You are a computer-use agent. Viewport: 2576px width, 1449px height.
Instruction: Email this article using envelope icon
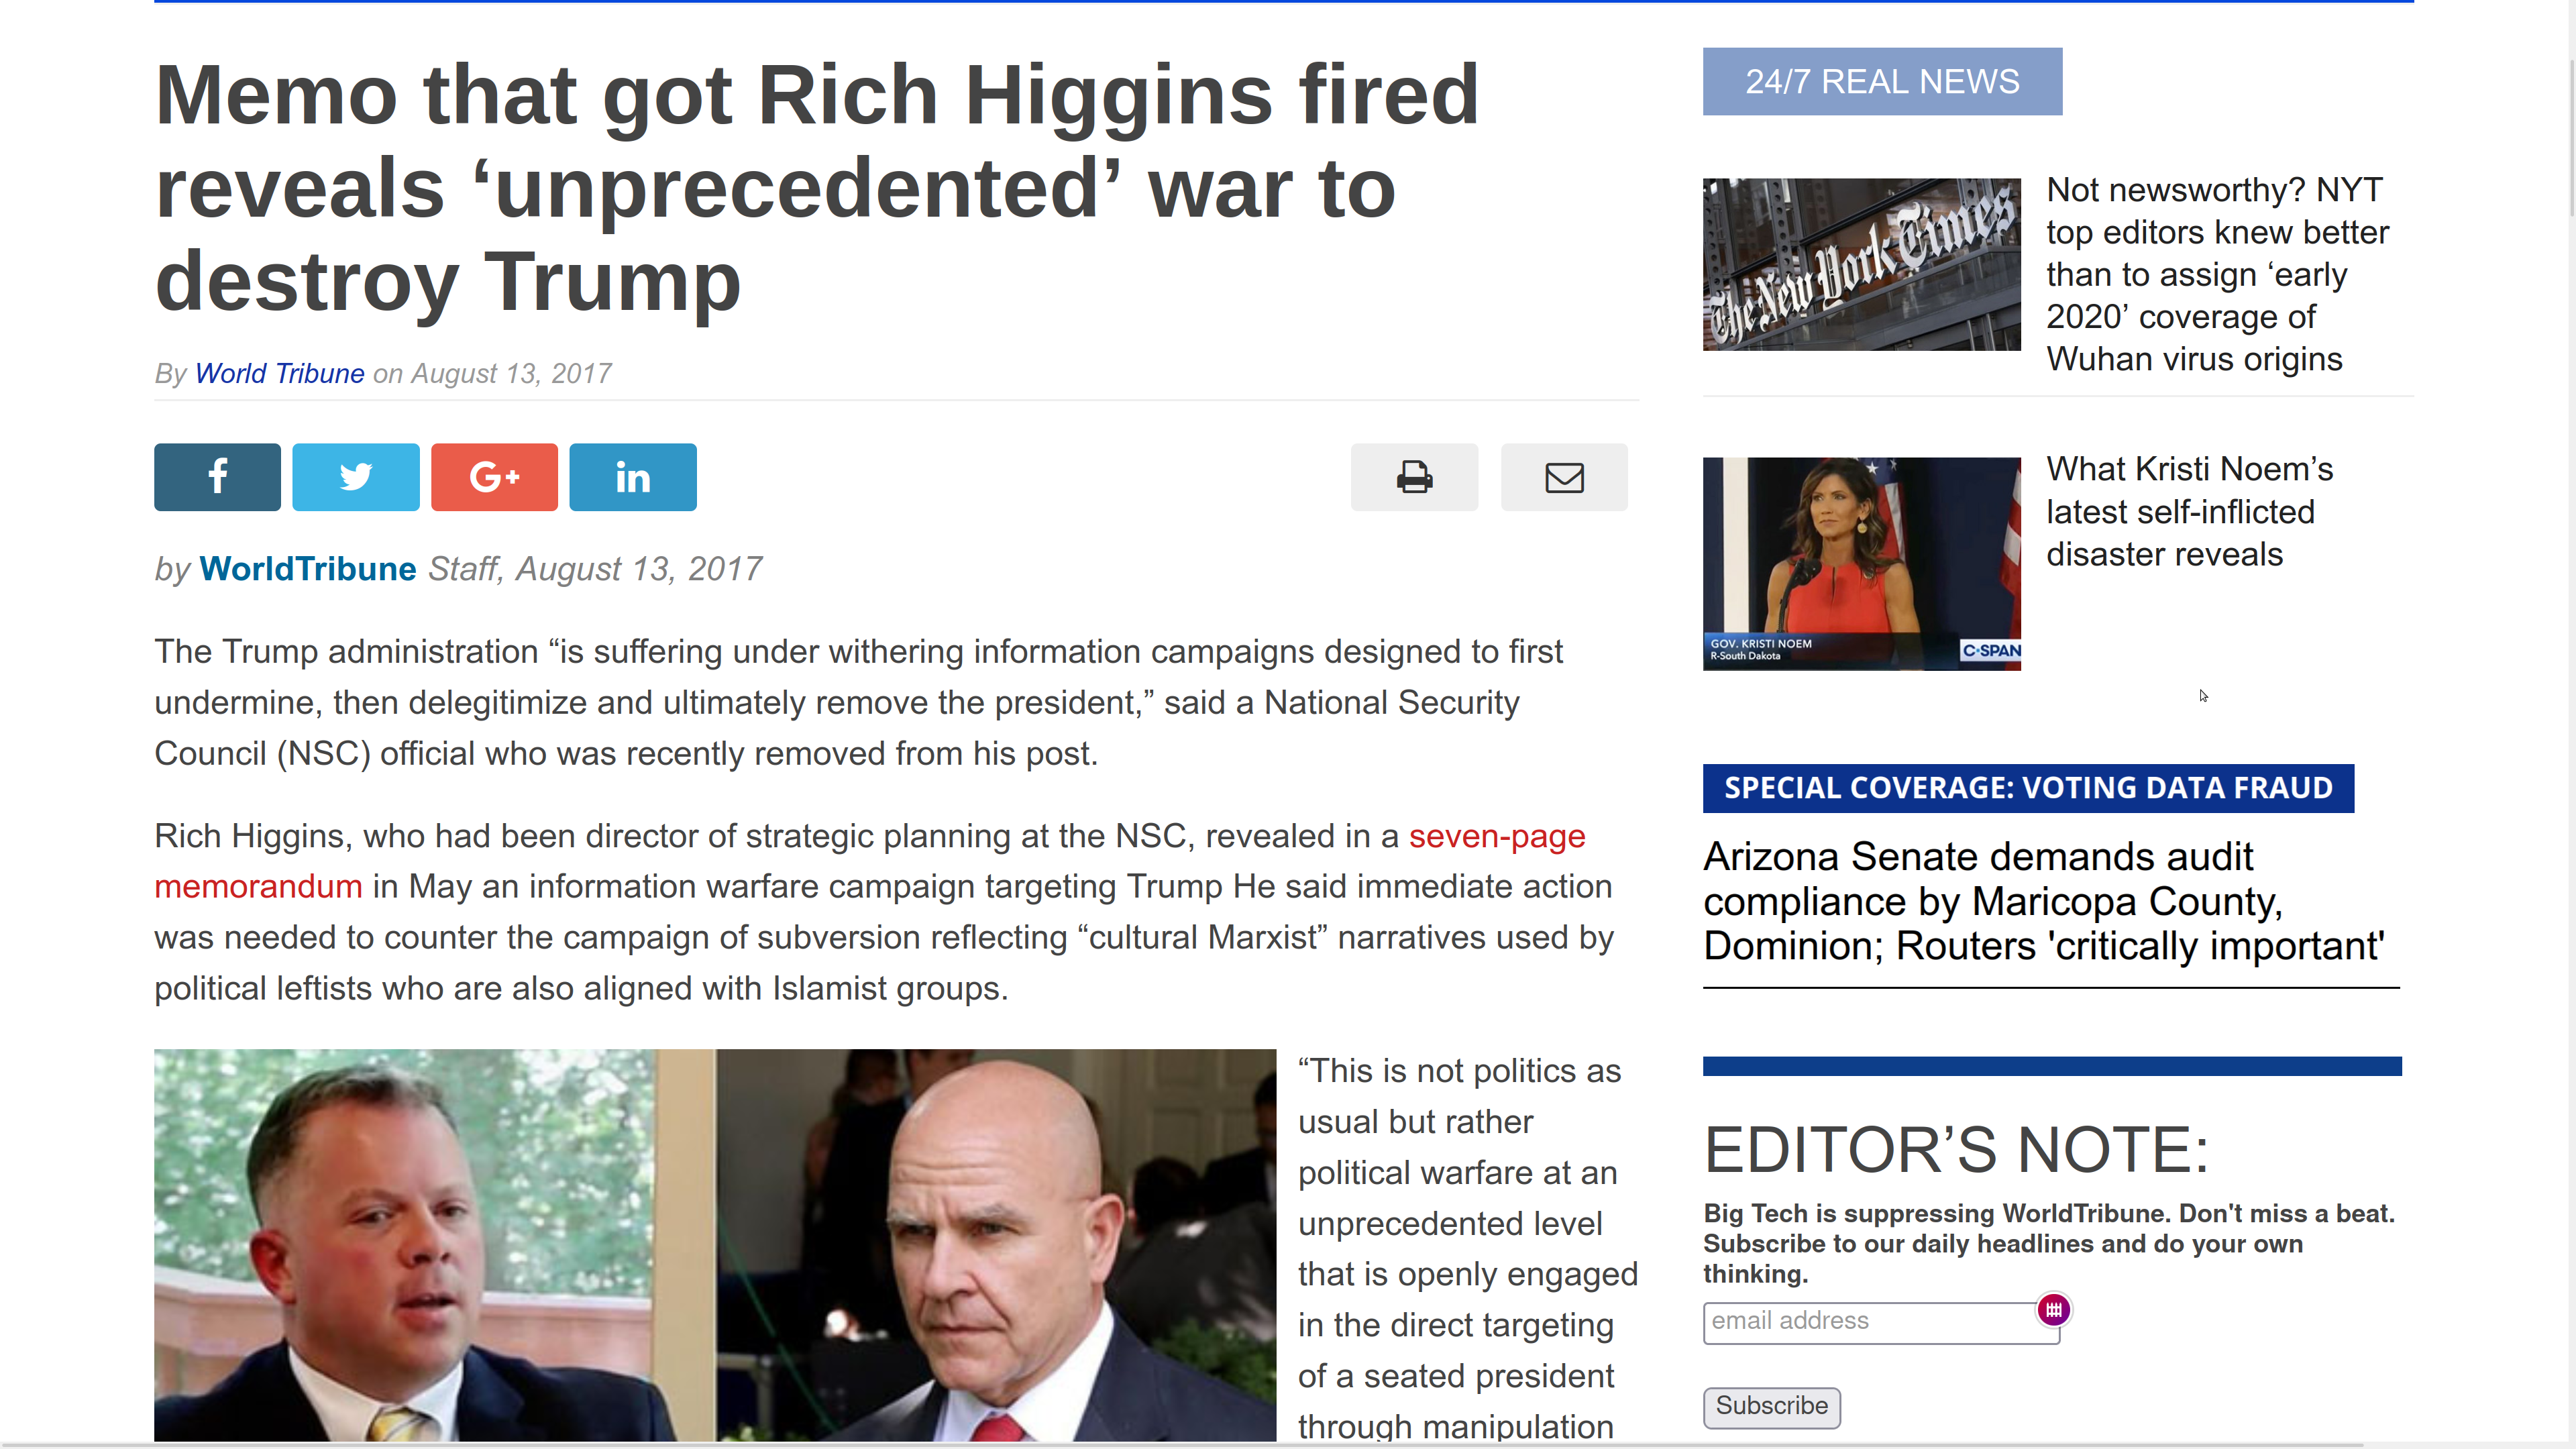(x=1564, y=477)
